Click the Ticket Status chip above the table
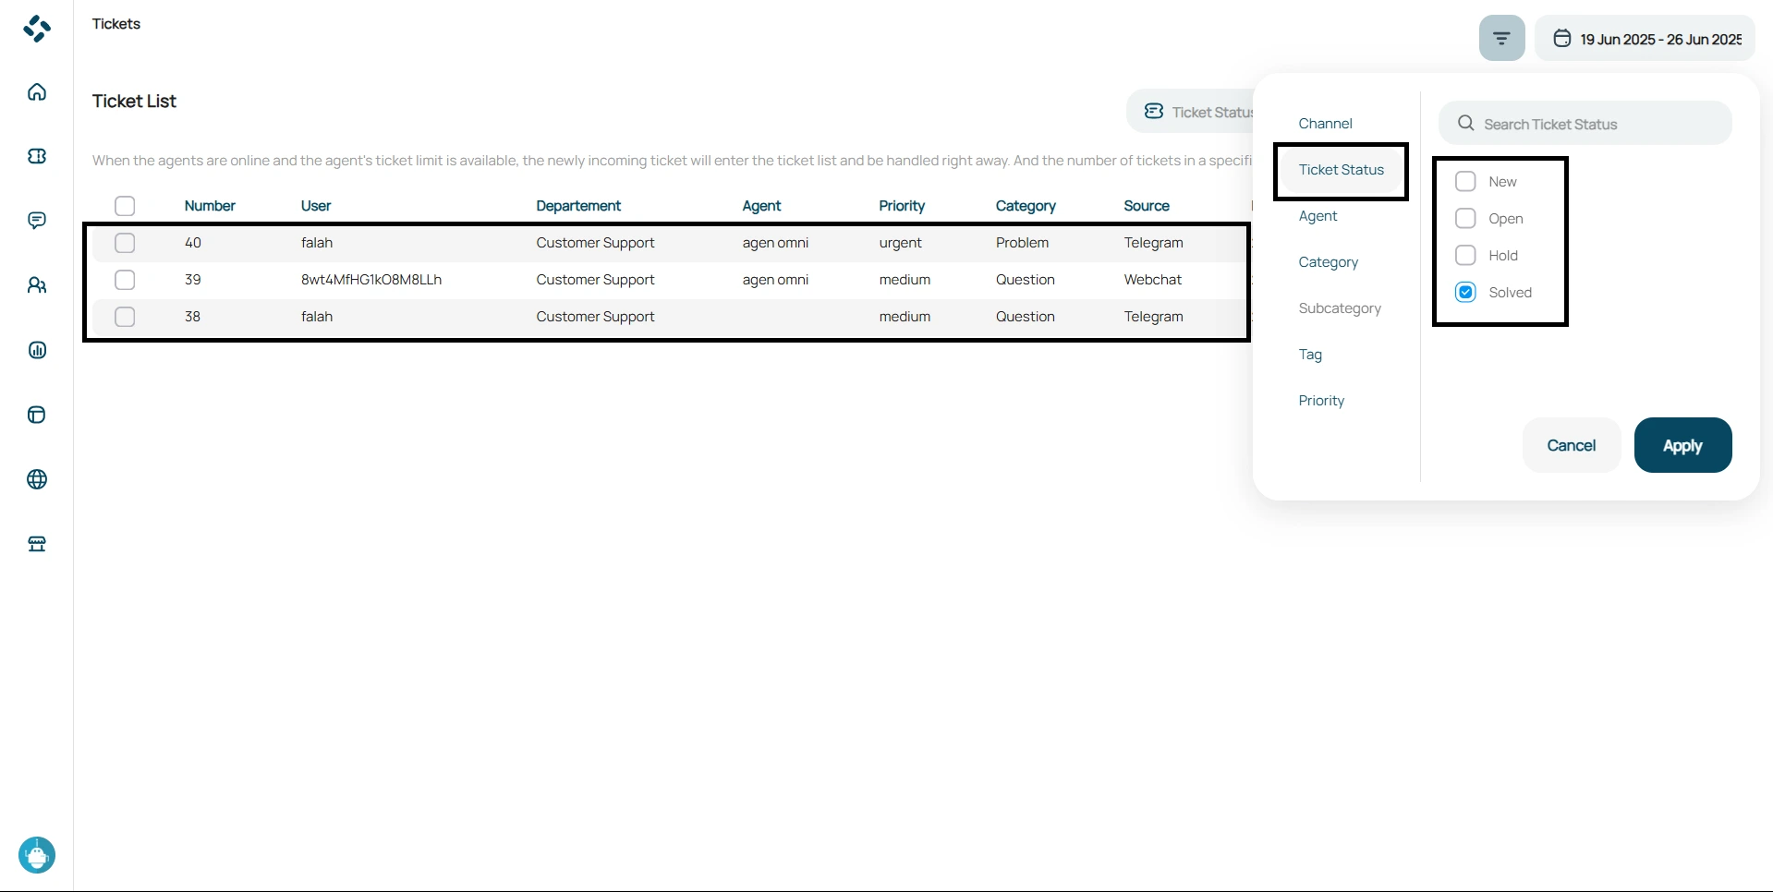The width and height of the screenshot is (1773, 892). [x=1192, y=112]
